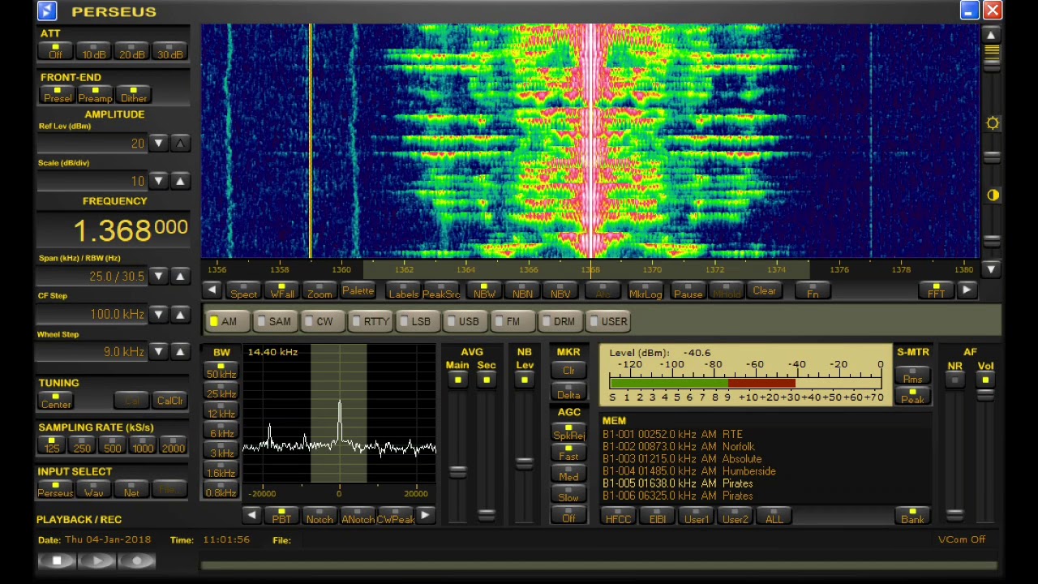Viewport: 1038px width, 584px height.
Task: Click the up arrow above waterfall sliders
Action: [991, 35]
